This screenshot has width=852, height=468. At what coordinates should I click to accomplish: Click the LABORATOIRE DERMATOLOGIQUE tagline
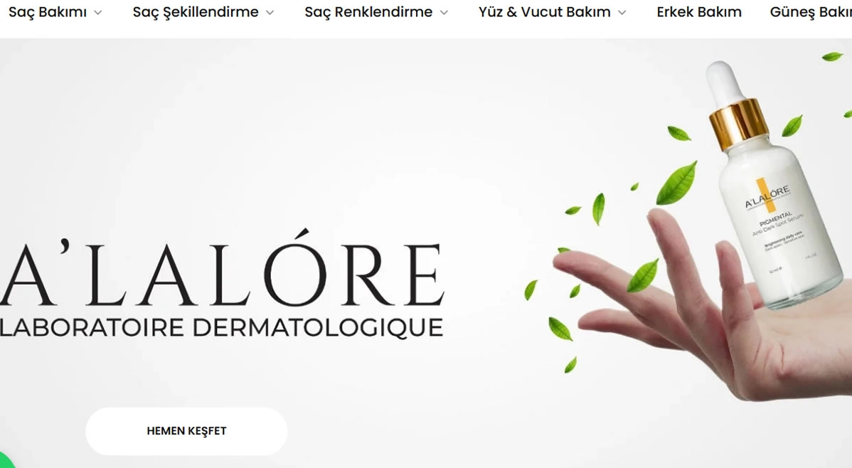coord(222,327)
